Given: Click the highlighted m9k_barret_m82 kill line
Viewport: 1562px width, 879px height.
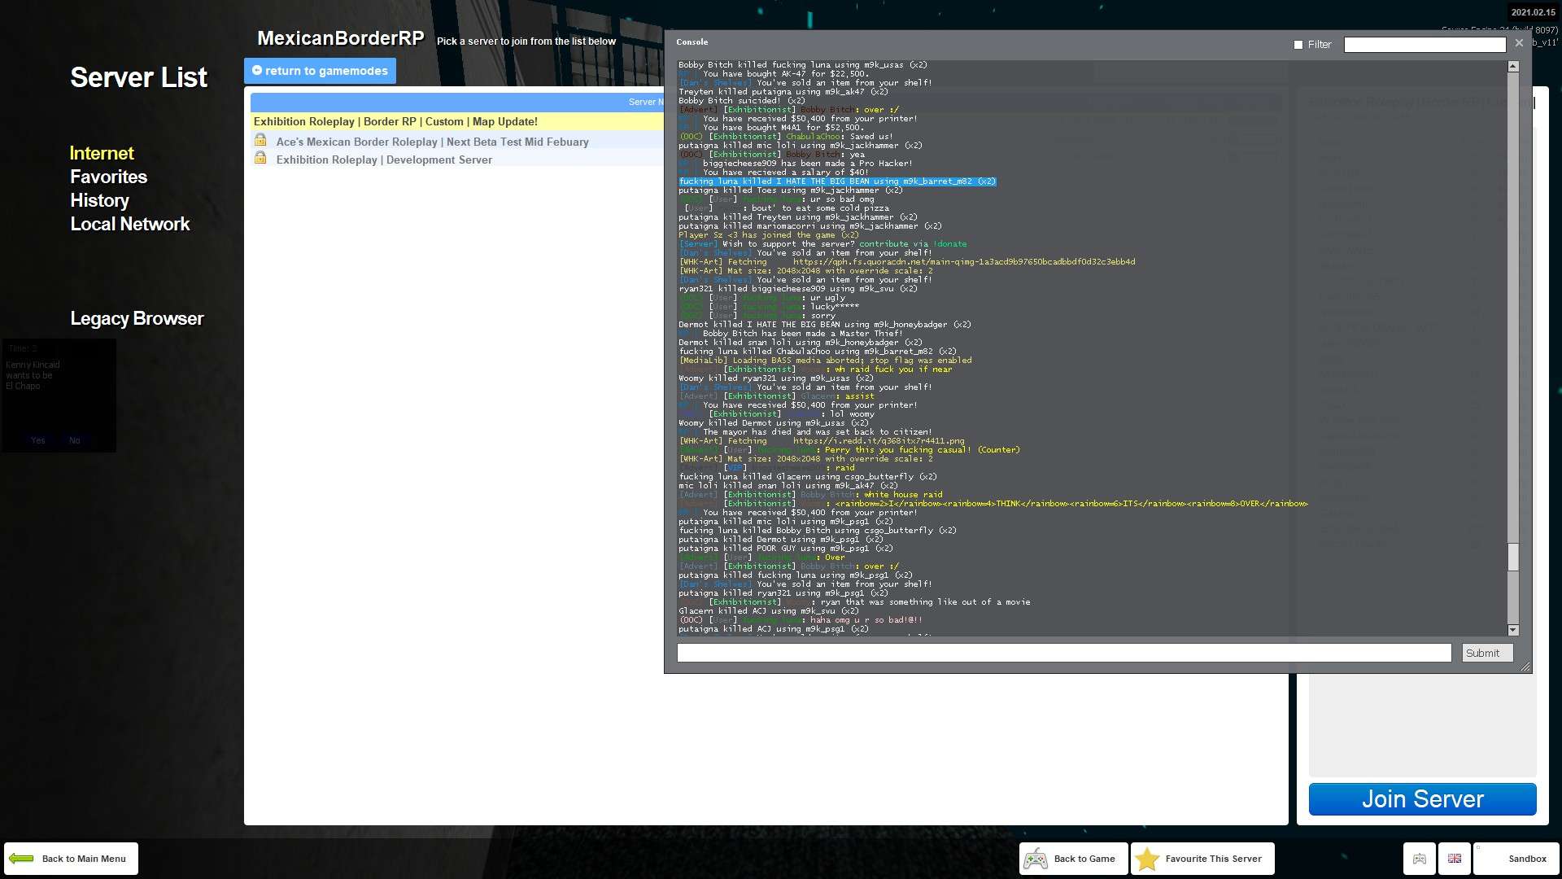Looking at the screenshot, I should click(x=837, y=181).
